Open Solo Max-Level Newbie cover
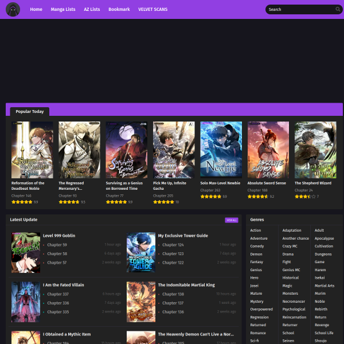 pos(221,150)
